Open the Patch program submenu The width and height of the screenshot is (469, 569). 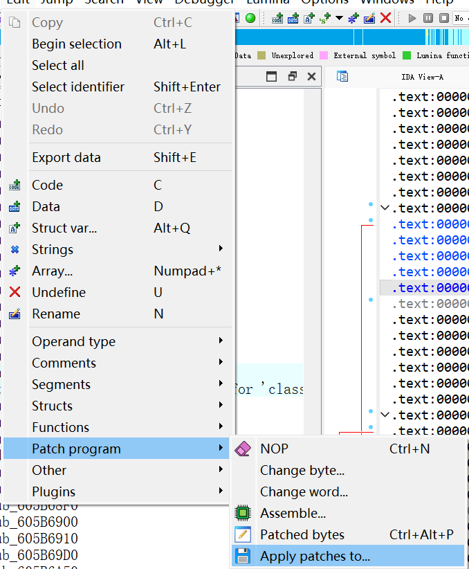(x=116, y=449)
